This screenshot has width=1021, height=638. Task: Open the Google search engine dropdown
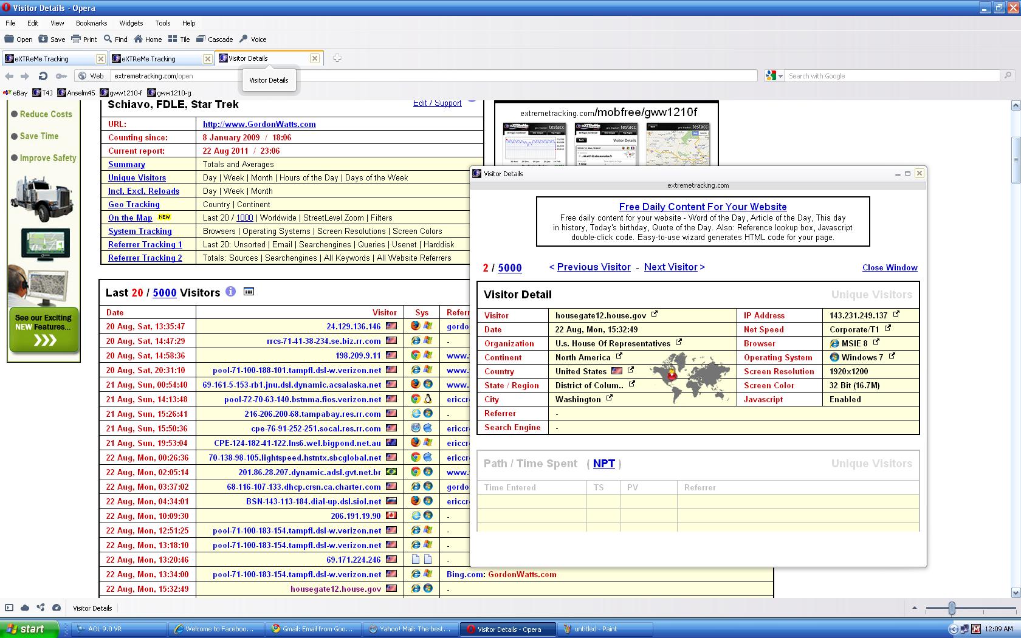point(775,76)
